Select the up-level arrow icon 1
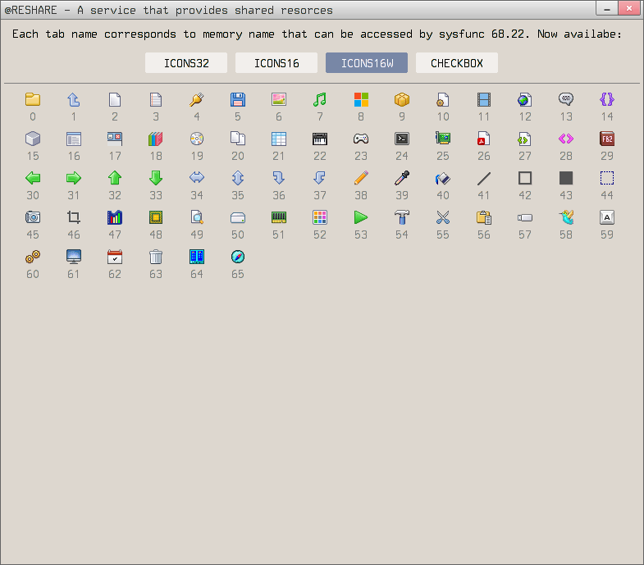The height and width of the screenshot is (565, 644). (x=74, y=99)
